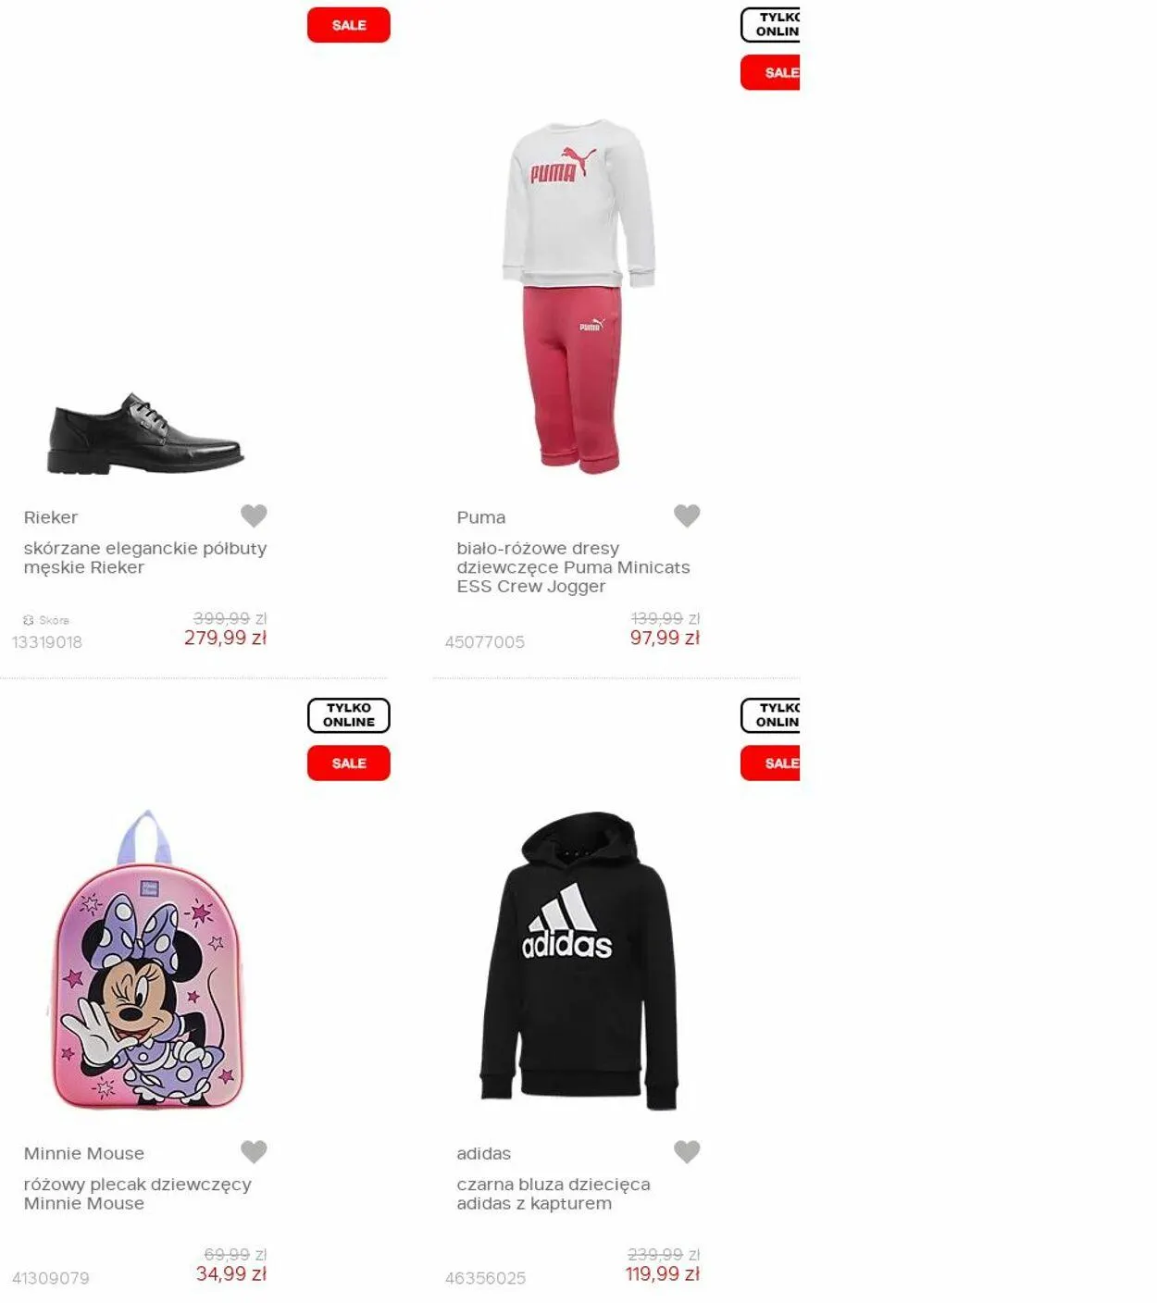Screen dimensions: 1157x1303
Task: Open the Puma tracksuit product image
Action: [x=579, y=296]
